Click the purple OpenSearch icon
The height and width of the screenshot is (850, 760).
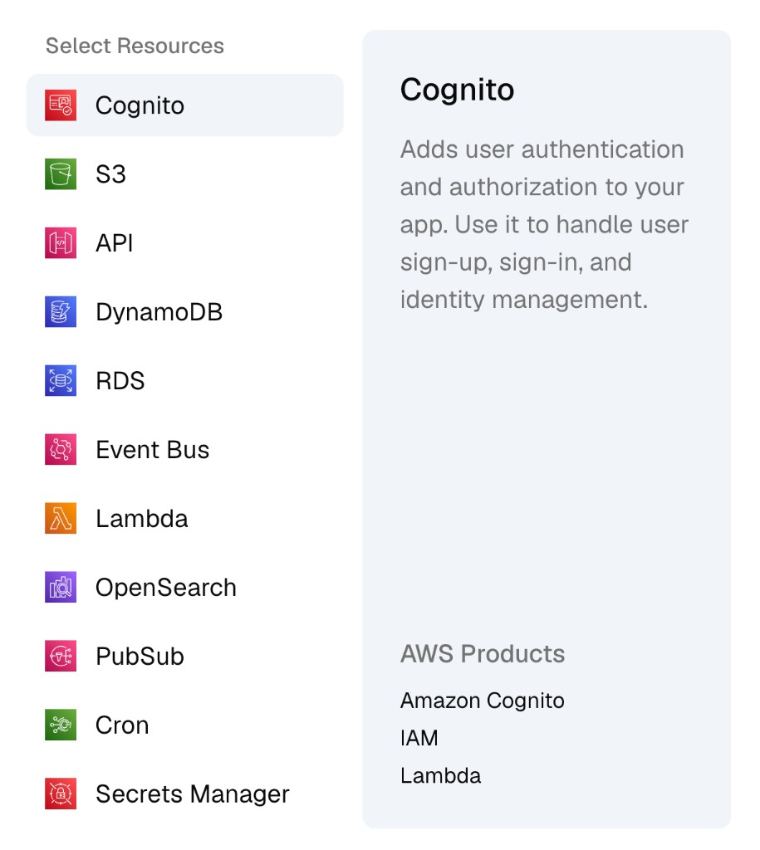coord(60,587)
